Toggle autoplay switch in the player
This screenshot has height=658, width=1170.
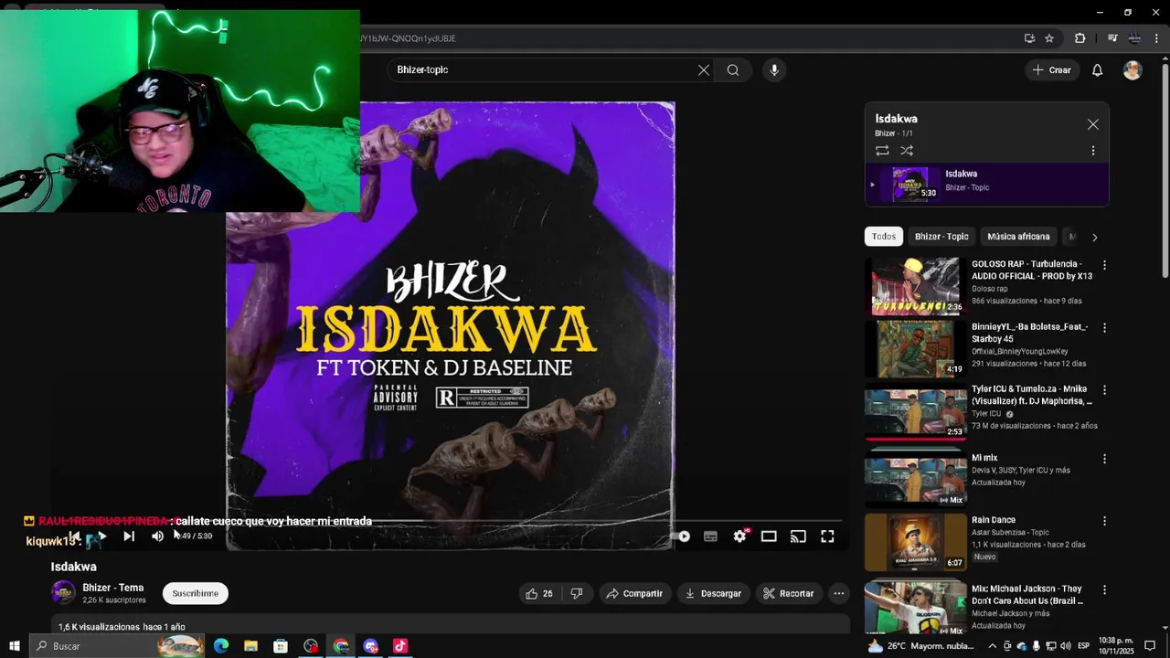pyautogui.click(x=681, y=536)
